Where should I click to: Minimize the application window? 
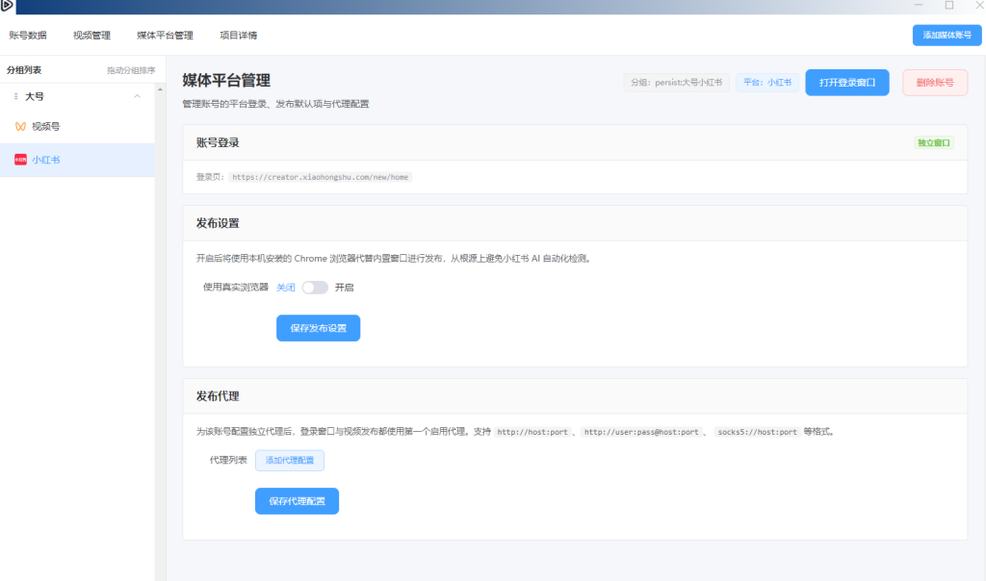point(919,5)
